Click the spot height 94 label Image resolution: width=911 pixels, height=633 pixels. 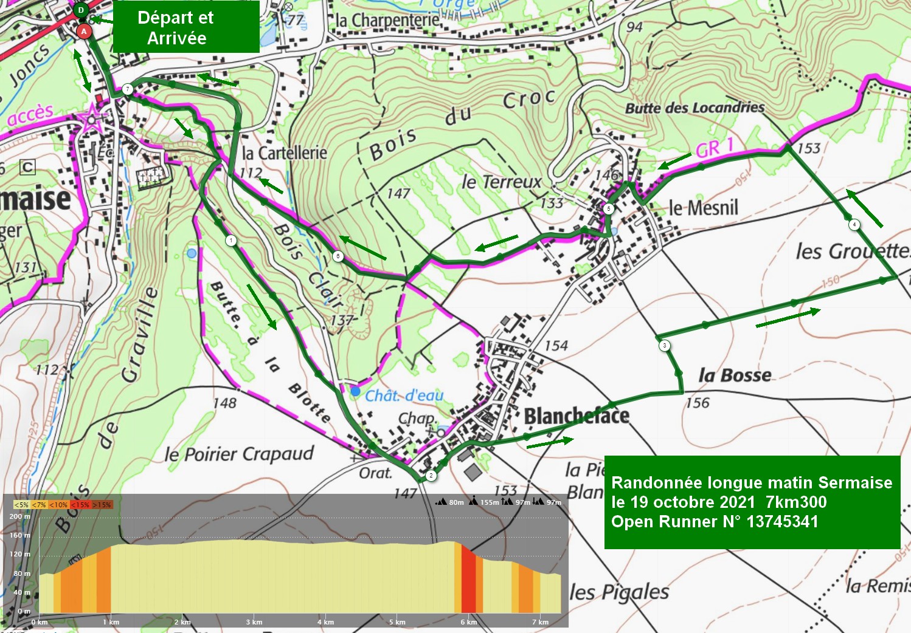(634, 27)
